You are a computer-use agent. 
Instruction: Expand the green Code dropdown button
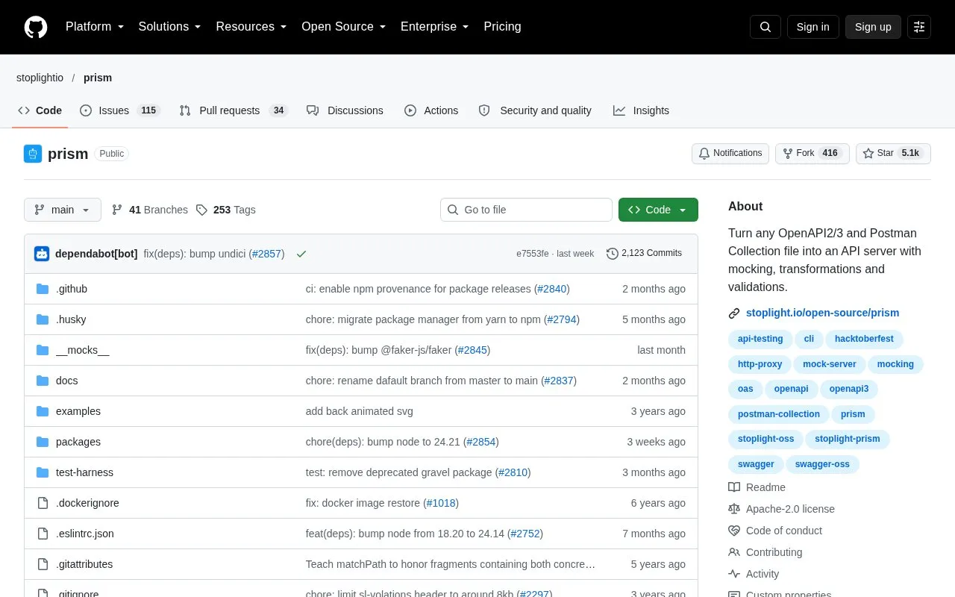pyautogui.click(x=658, y=210)
